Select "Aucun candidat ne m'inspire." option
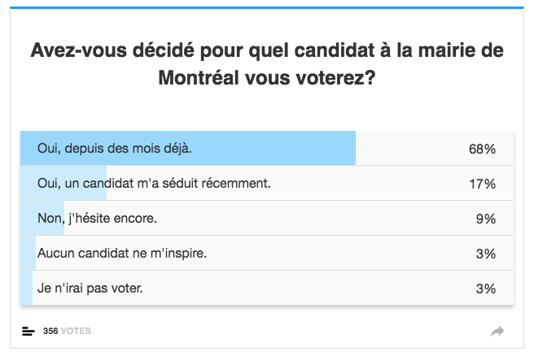The image size is (534, 360). (122, 253)
